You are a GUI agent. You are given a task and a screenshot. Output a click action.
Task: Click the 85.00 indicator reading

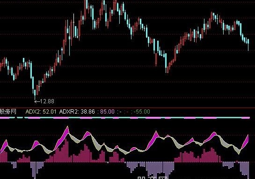[x=107, y=112]
